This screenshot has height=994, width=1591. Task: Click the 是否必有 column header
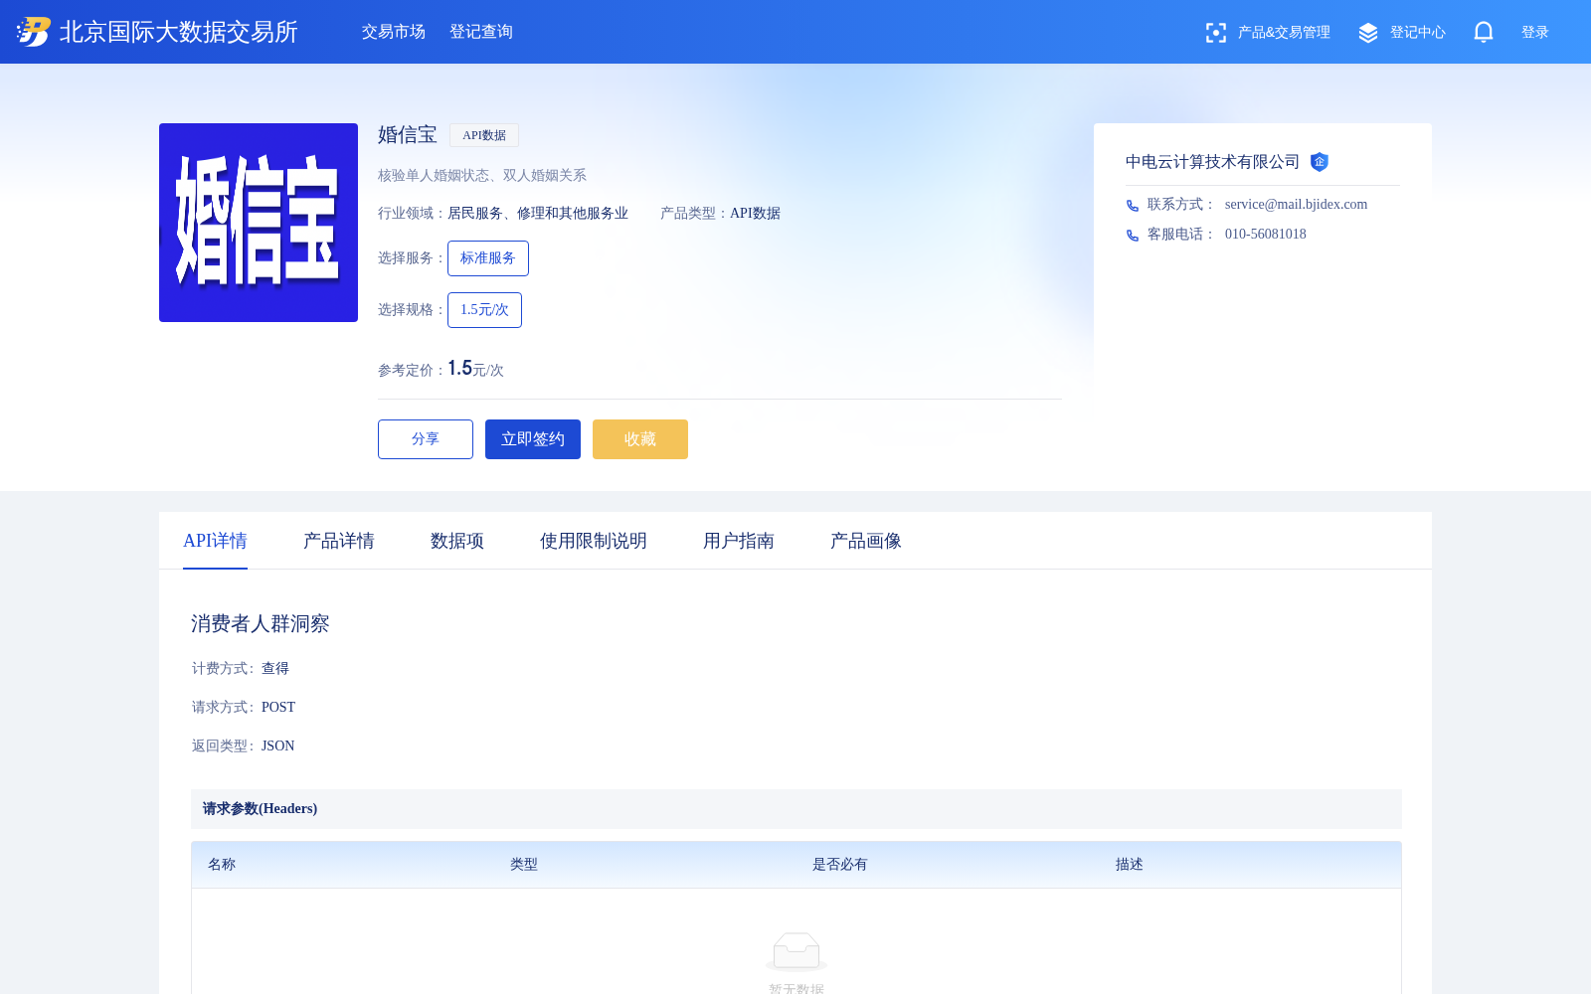(x=840, y=865)
